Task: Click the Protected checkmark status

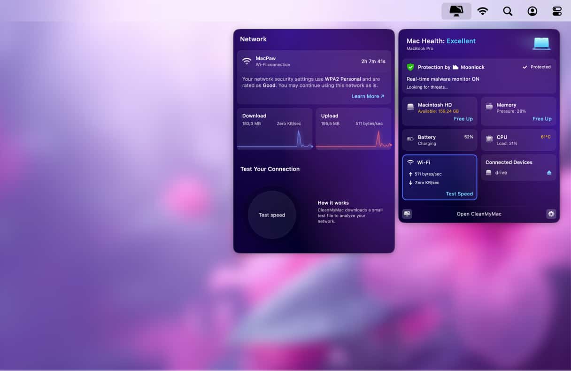Action: (537, 67)
